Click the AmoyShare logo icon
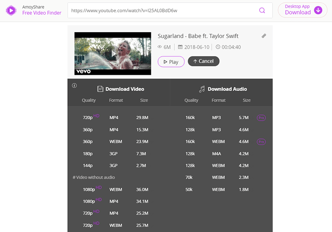 [x=11, y=10]
